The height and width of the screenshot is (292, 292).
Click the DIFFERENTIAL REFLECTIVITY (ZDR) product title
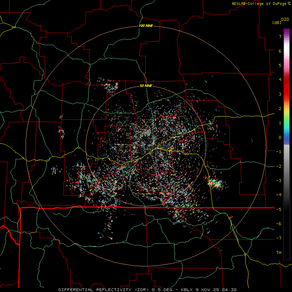click(103, 290)
